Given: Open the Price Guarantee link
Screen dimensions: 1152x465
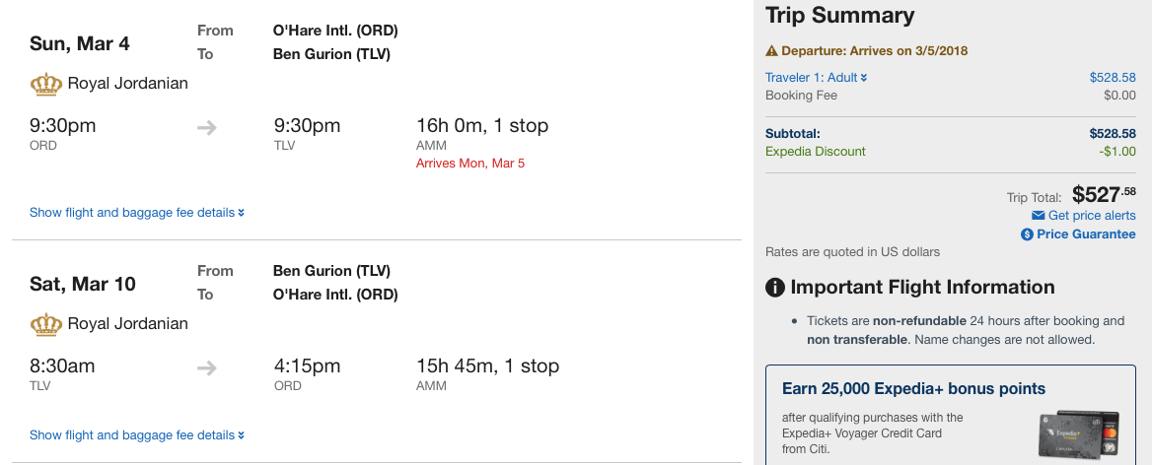Looking at the screenshot, I should click(1086, 234).
